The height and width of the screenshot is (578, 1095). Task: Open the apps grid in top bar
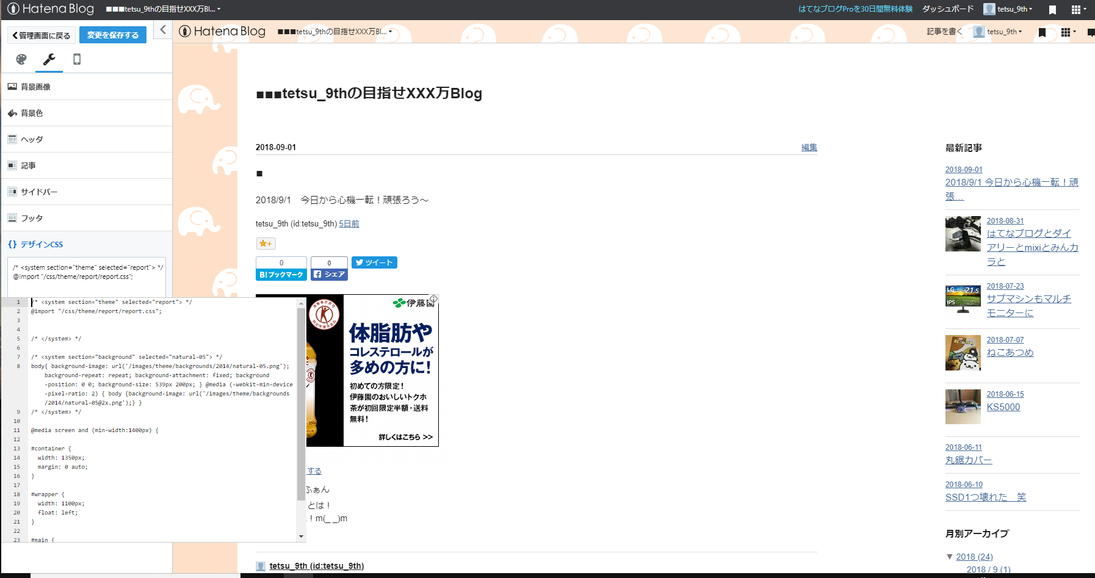click(1077, 9)
